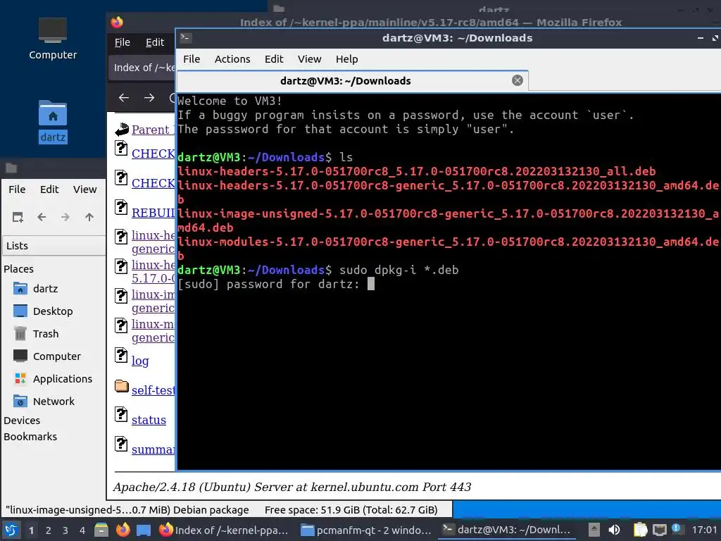Launch Firefox from taskbar quicklaunch
Screen dimensions: 721x541
[123, 530]
